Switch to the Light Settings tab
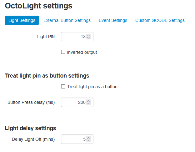The width and height of the screenshot is (195, 152). click(22, 20)
